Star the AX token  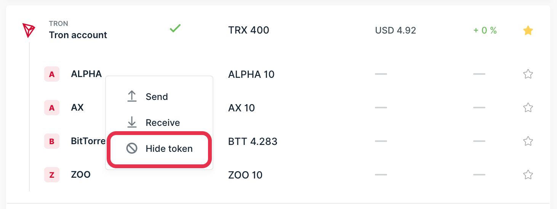(528, 108)
